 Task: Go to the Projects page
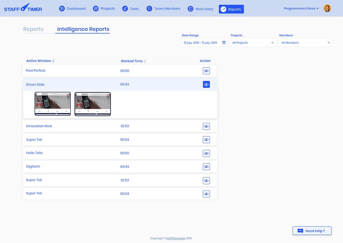coord(104,9)
